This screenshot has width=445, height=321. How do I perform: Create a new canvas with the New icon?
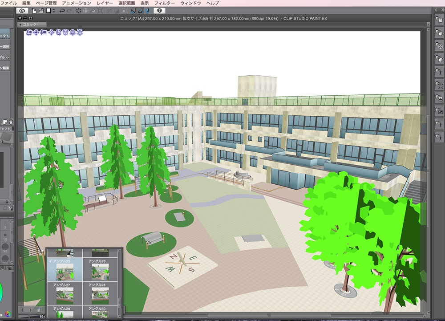pyautogui.click(x=34, y=11)
